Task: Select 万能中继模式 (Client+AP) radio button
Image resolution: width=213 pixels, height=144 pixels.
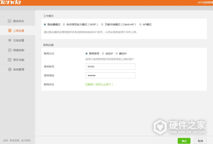Action: coord(102,24)
